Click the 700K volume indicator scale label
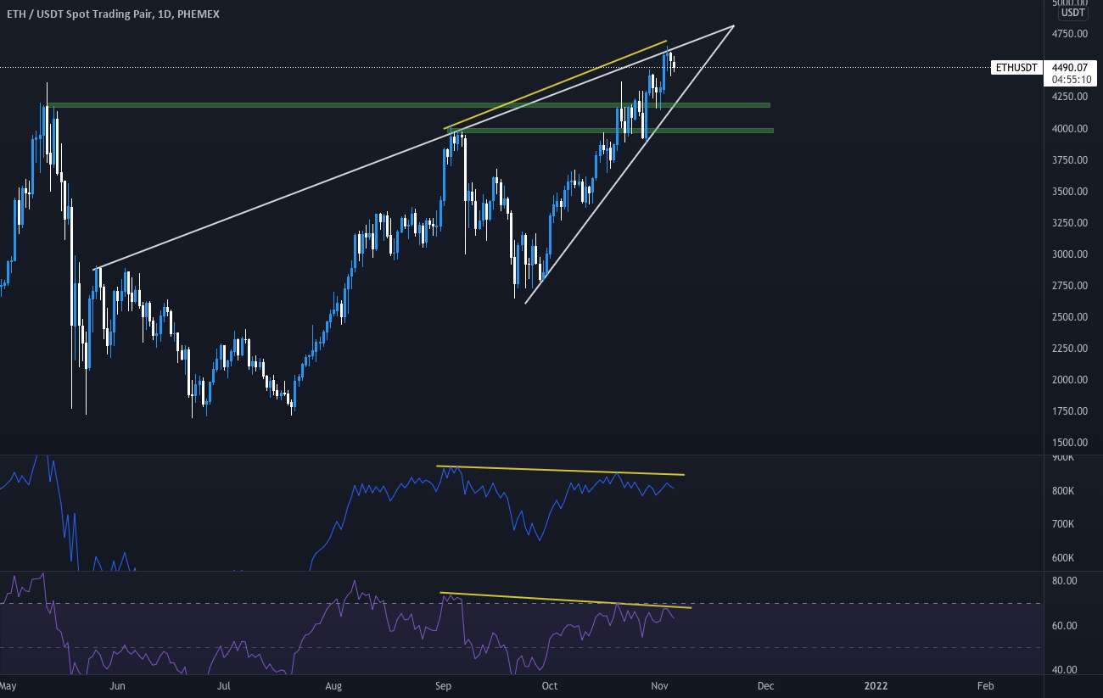The height and width of the screenshot is (698, 1103). pyautogui.click(x=1063, y=525)
